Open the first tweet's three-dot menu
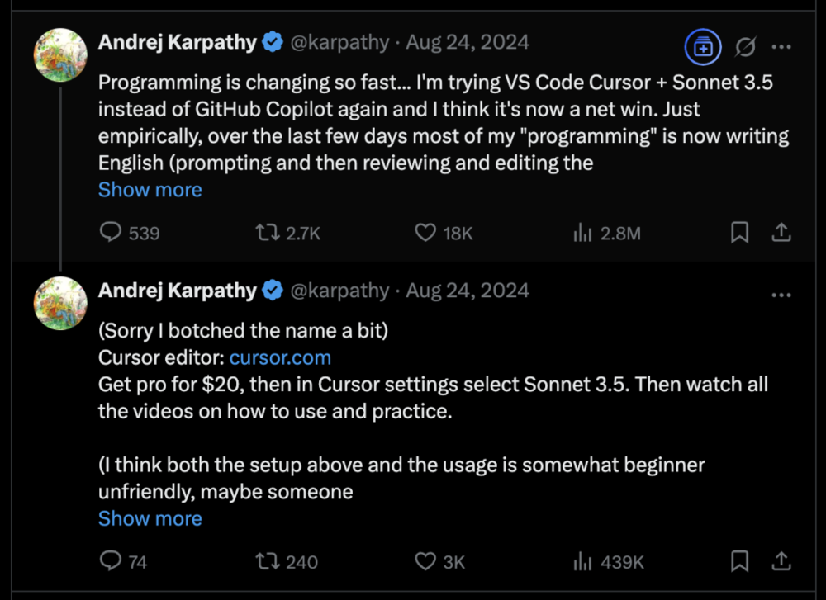This screenshot has width=826, height=600. [781, 48]
